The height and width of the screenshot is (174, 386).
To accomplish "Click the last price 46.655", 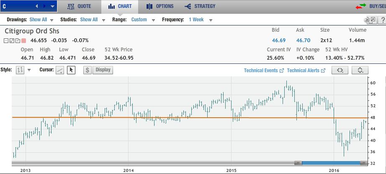I will point(39,40).
